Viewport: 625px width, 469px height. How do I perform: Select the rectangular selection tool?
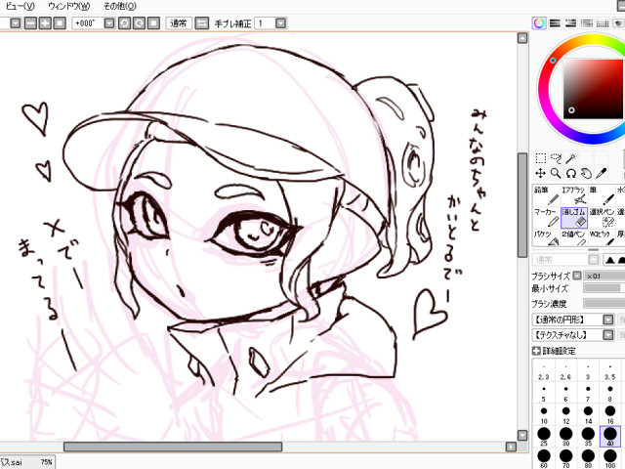coord(540,158)
